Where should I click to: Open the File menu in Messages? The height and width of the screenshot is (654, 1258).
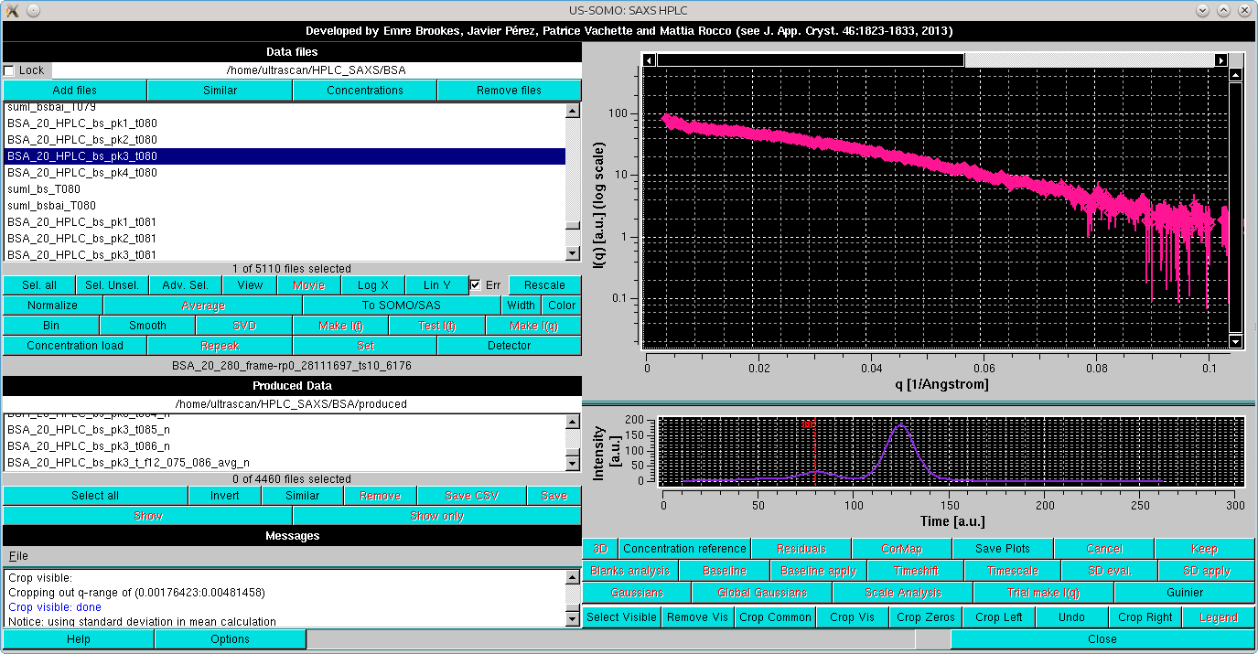(x=18, y=556)
